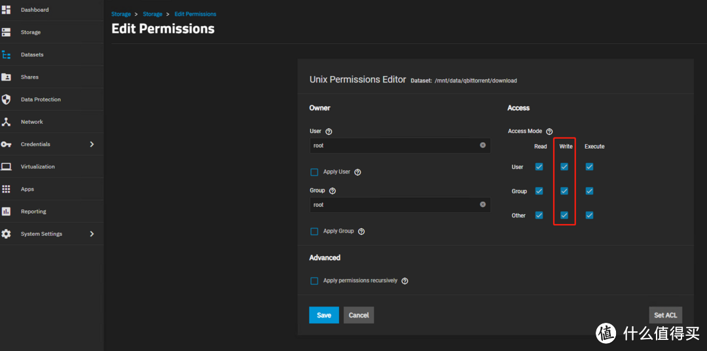
Task: Enable the Apply User checkbox
Action: click(314, 172)
